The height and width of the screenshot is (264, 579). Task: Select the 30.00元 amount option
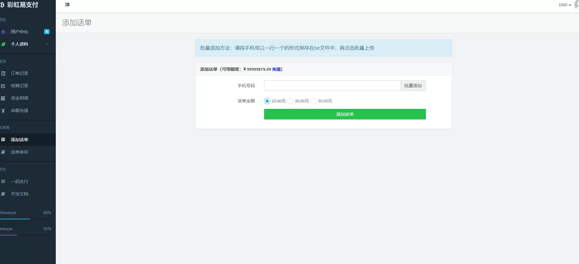[290, 101]
